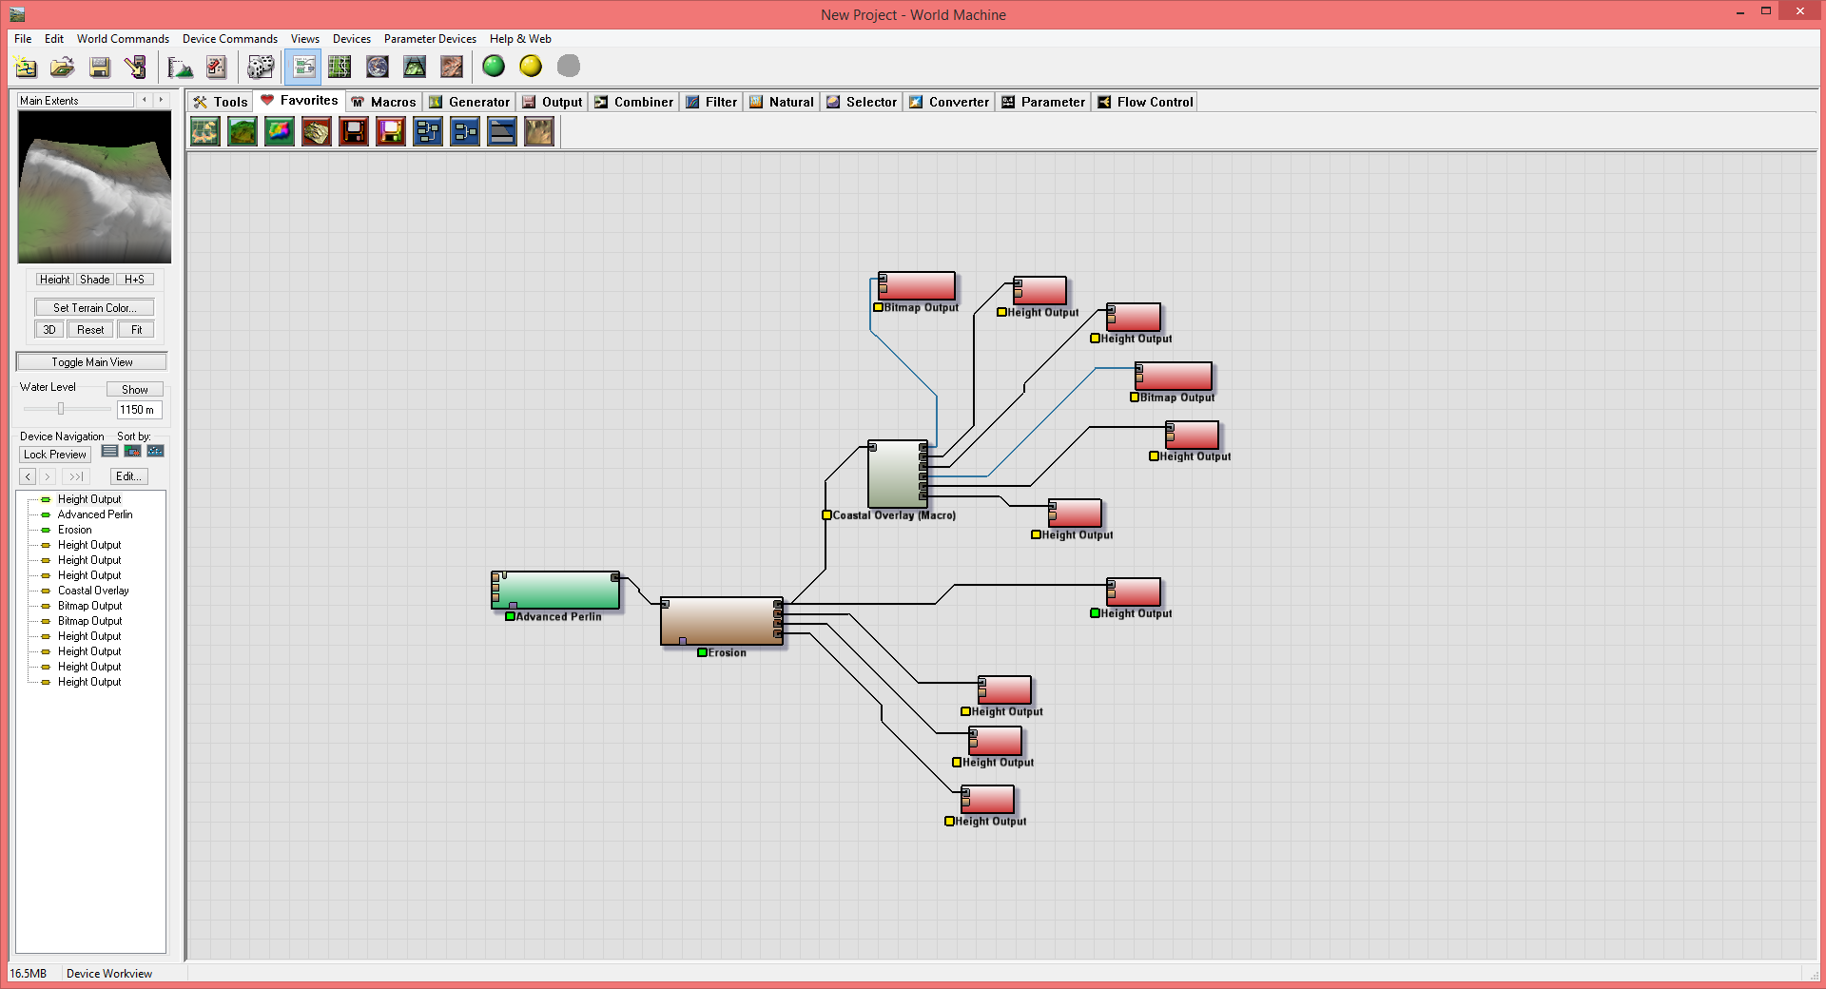The width and height of the screenshot is (1826, 989).
Task: Toggle the Main View button
Action: tap(92, 362)
